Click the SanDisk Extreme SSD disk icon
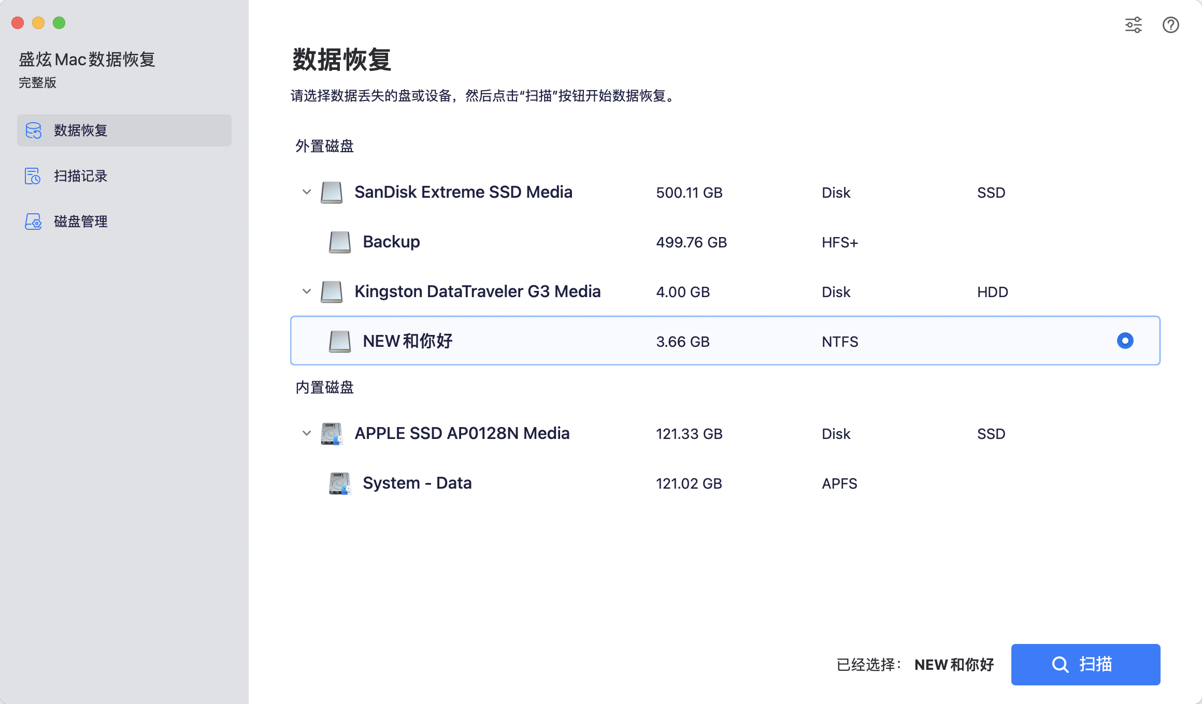This screenshot has height=704, width=1202. tap(332, 192)
